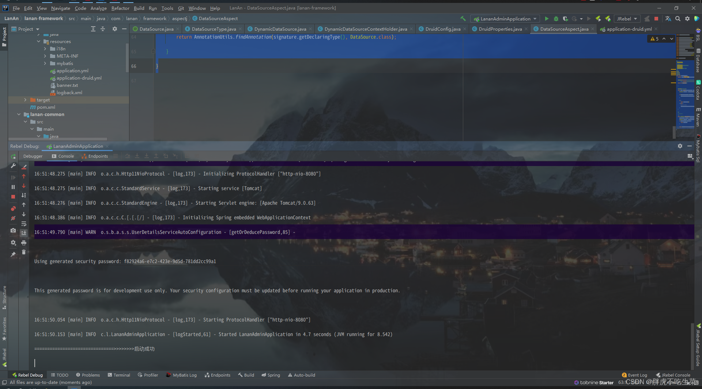View breakpoints double red circle icon
Image resolution: width=702 pixels, height=389 pixels.
[13, 208]
